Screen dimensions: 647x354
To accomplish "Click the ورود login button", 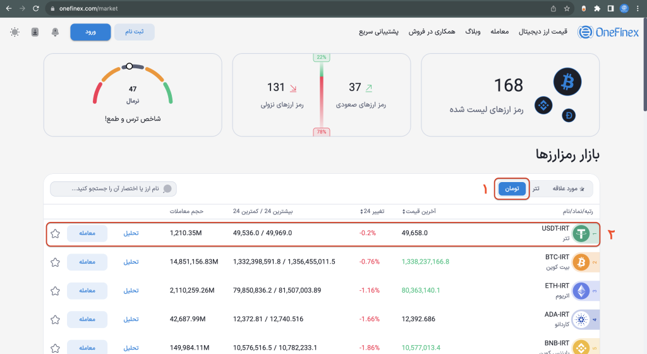I will [90, 32].
